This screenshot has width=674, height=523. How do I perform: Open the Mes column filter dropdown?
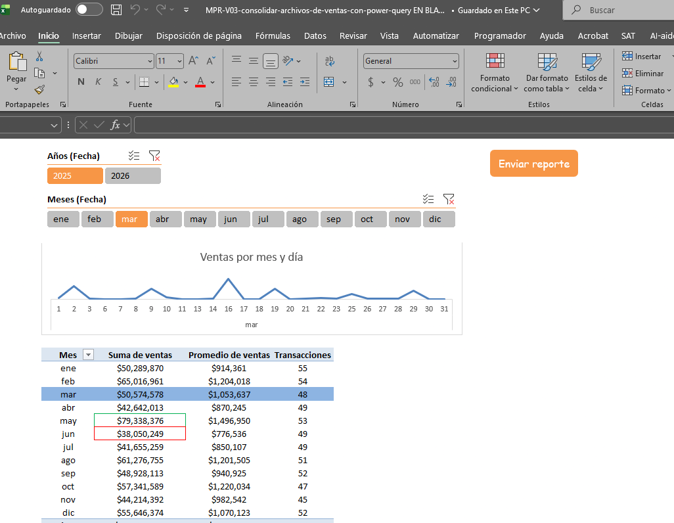coord(88,355)
